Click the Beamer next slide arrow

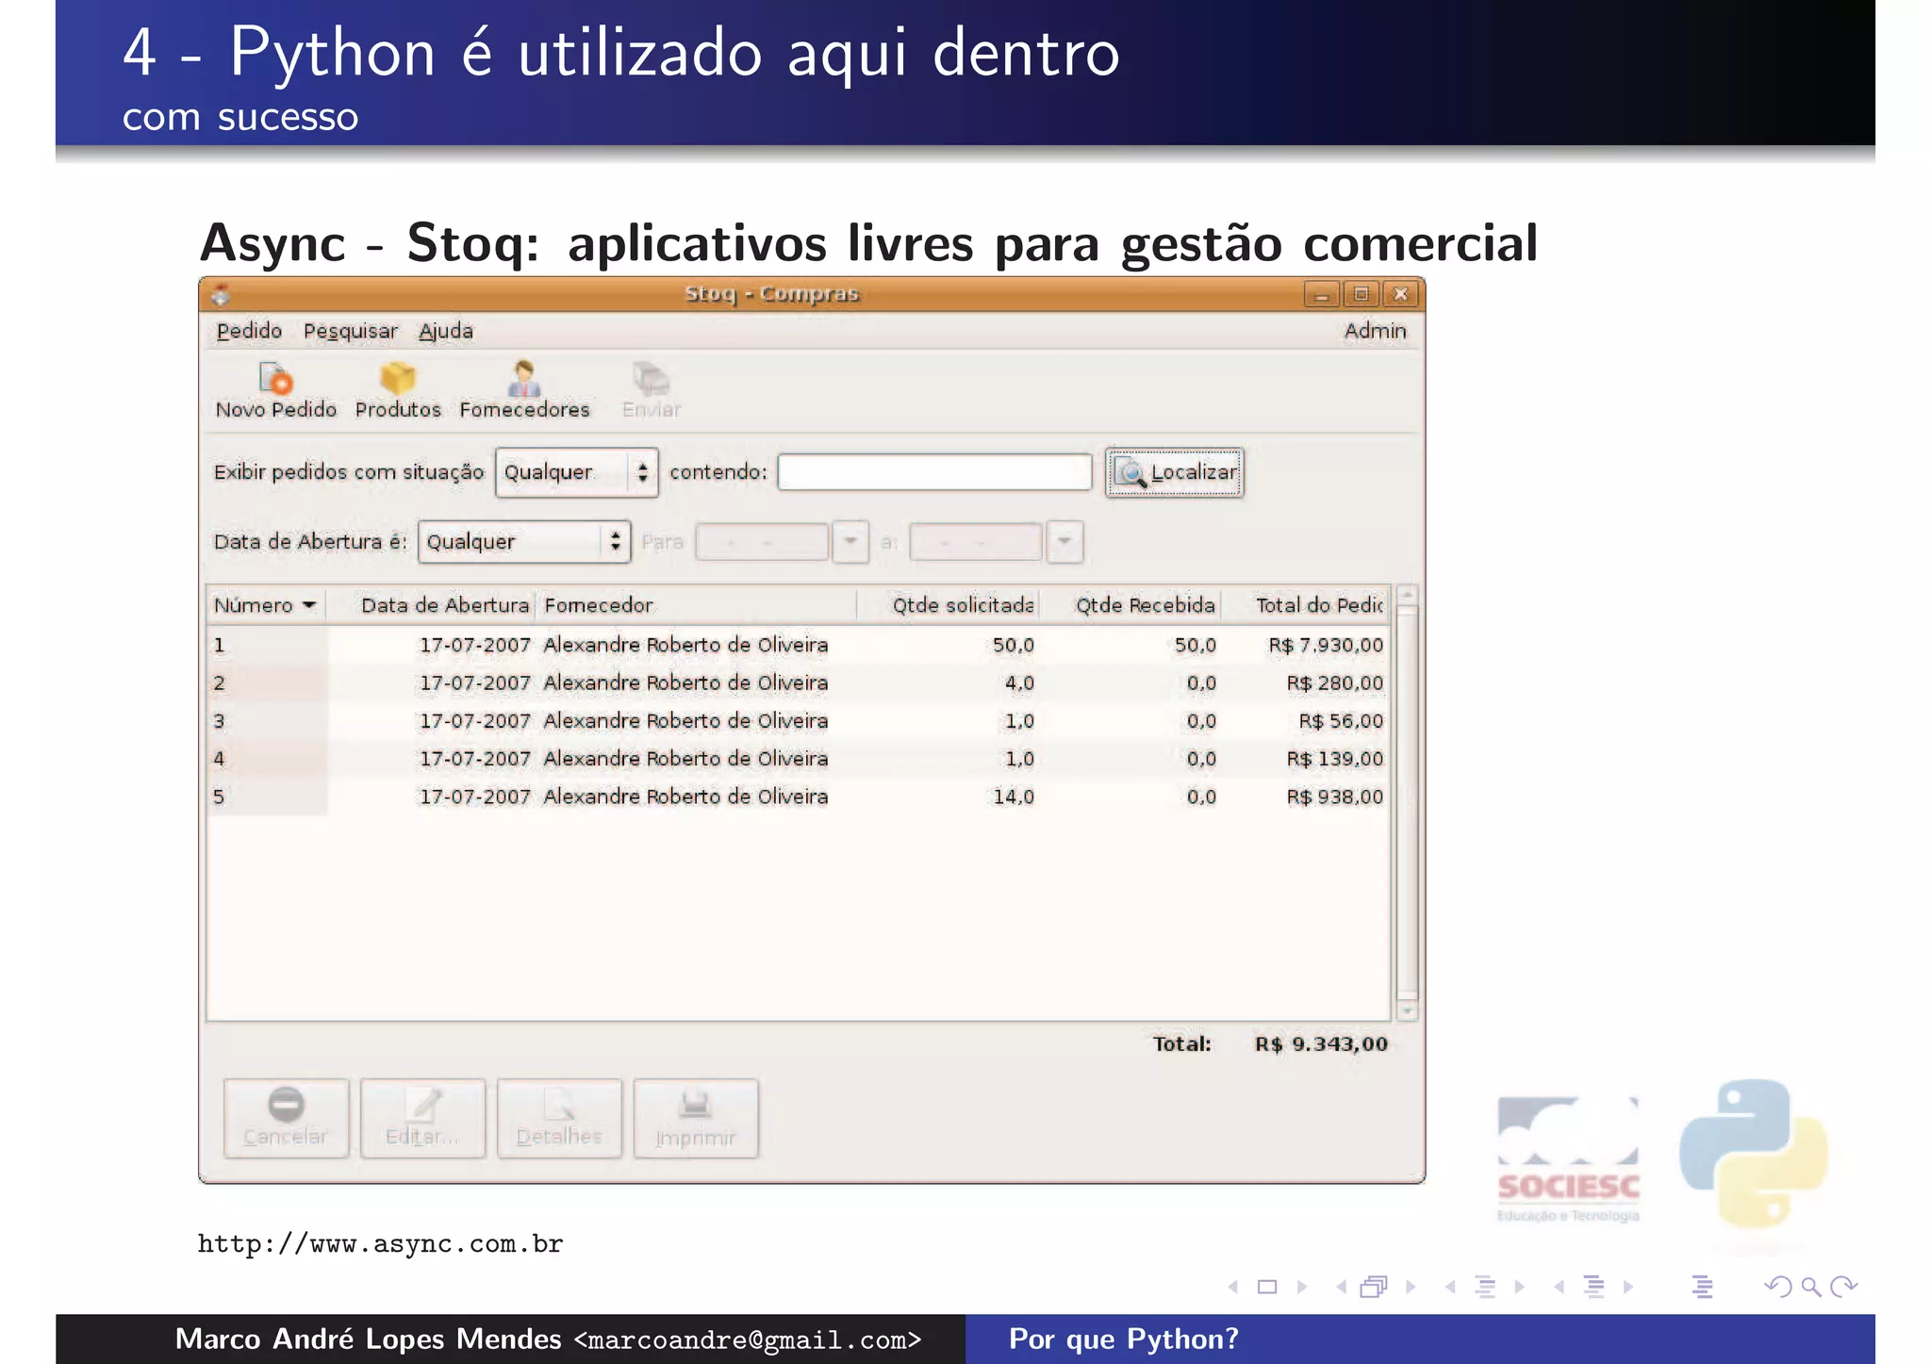coord(1302,1287)
